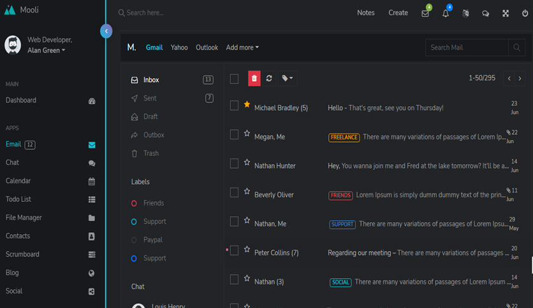Check the Michael Bradley email checkbox
The width and height of the screenshot is (533, 308).
pos(234,106)
